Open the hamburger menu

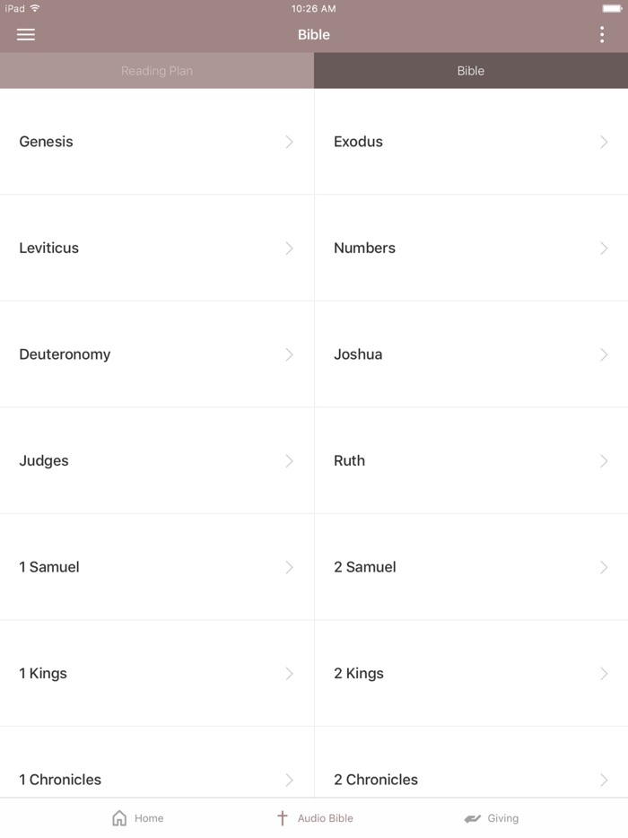(x=26, y=35)
